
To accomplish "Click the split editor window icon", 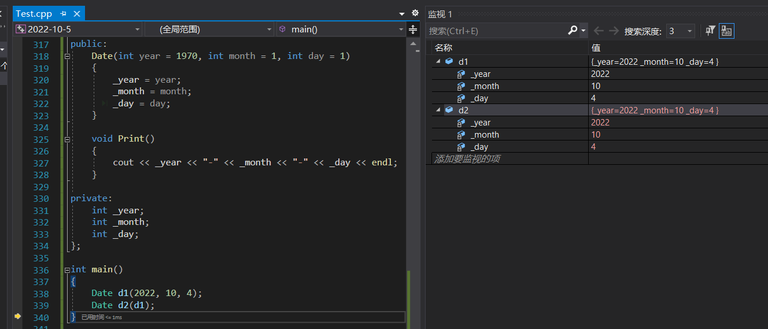I will point(413,29).
